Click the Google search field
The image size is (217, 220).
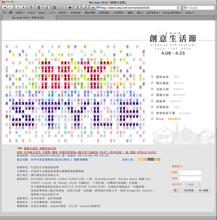pos(199,8)
